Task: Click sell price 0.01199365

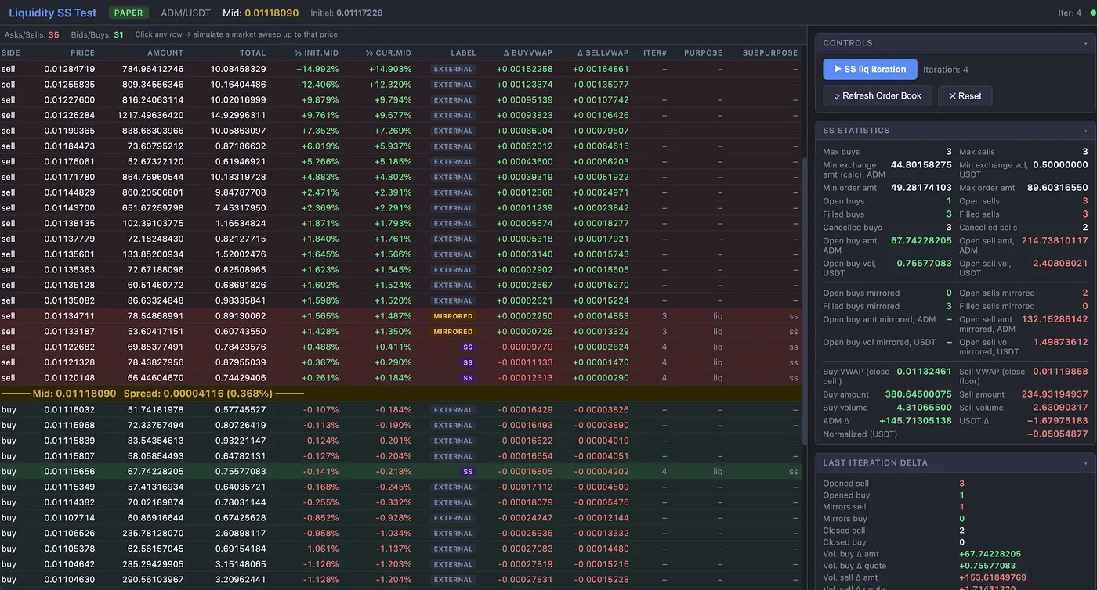Action: tap(69, 131)
